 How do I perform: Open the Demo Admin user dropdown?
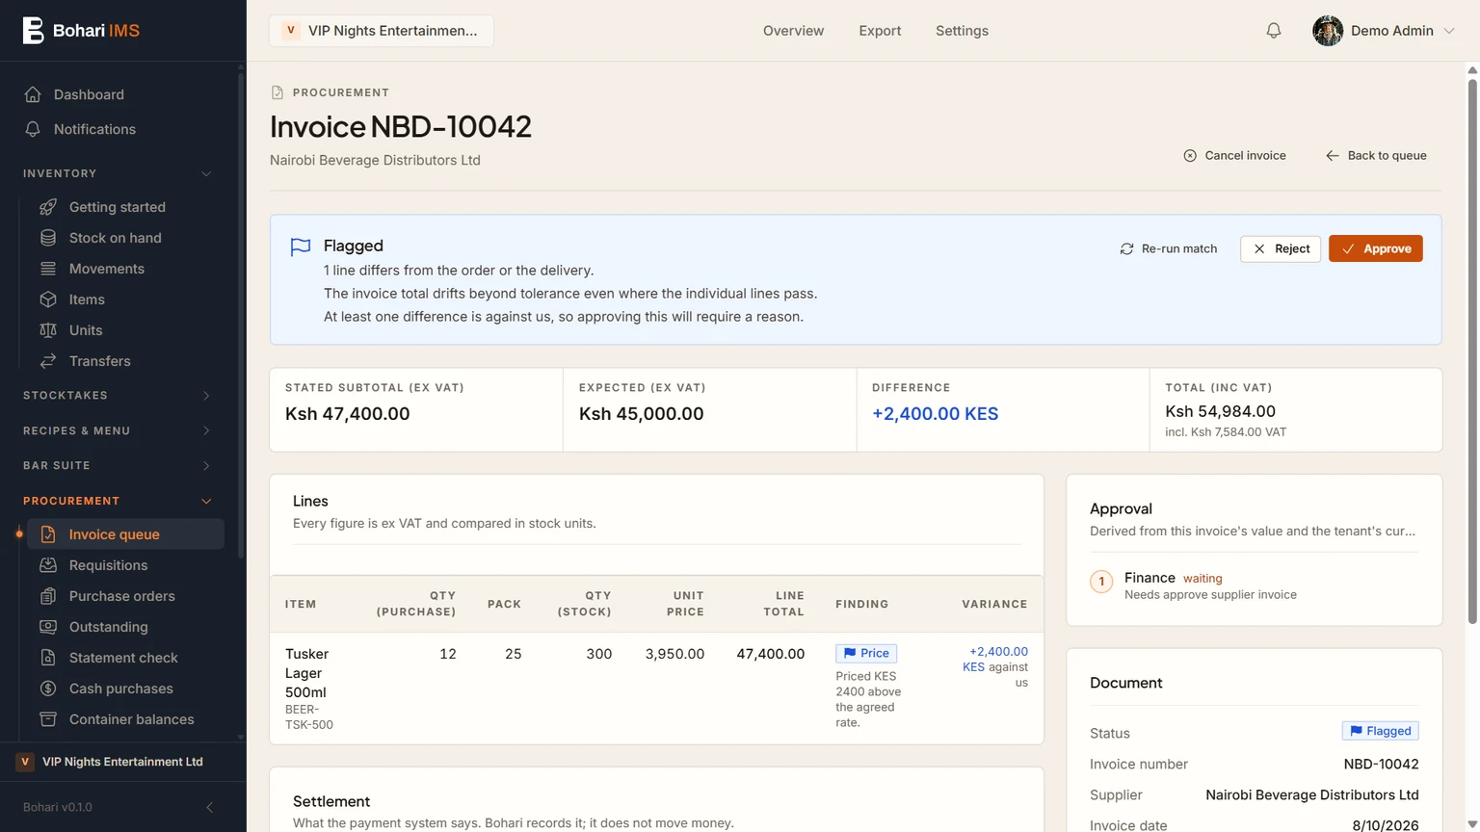pos(1384,31)
